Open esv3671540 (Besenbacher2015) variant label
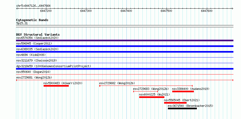 190,106
